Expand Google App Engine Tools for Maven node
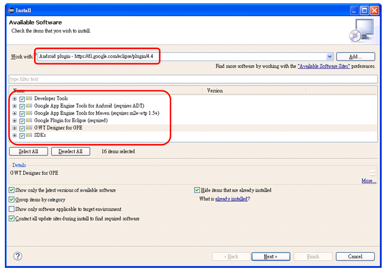Image resolution: width=387 pixels, height=271 pixels. pos(15,114)
